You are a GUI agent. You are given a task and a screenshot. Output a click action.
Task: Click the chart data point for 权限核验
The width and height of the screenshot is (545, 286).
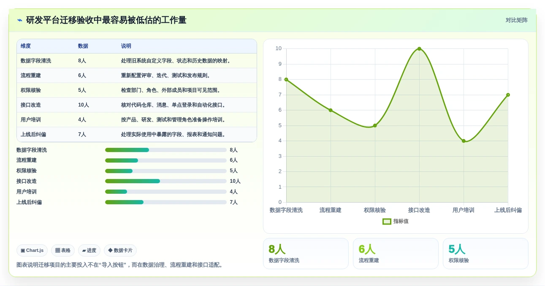click(375, 126)
